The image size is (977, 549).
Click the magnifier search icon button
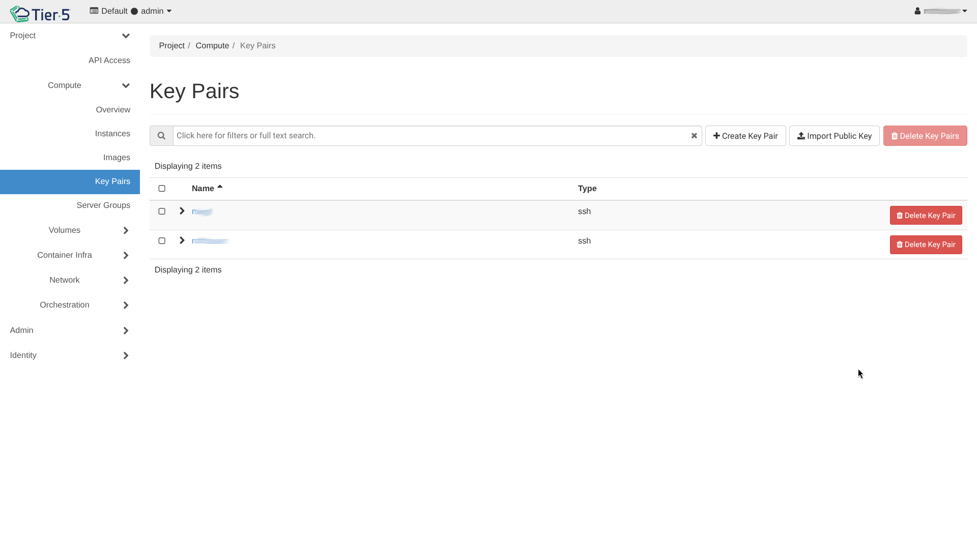pos(161,136)
